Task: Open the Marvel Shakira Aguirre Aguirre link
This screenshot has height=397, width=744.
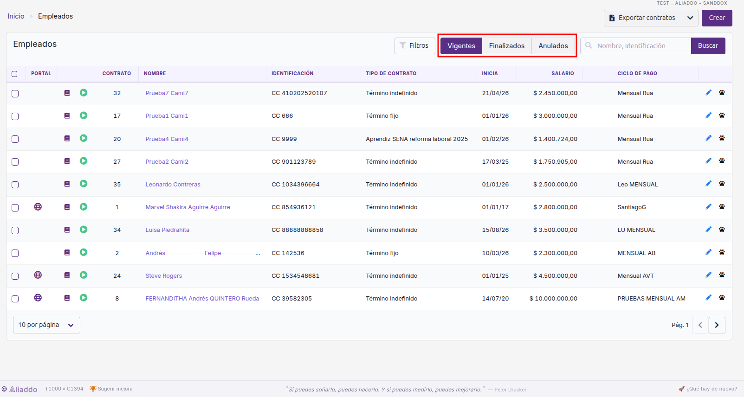Action: 188,207
